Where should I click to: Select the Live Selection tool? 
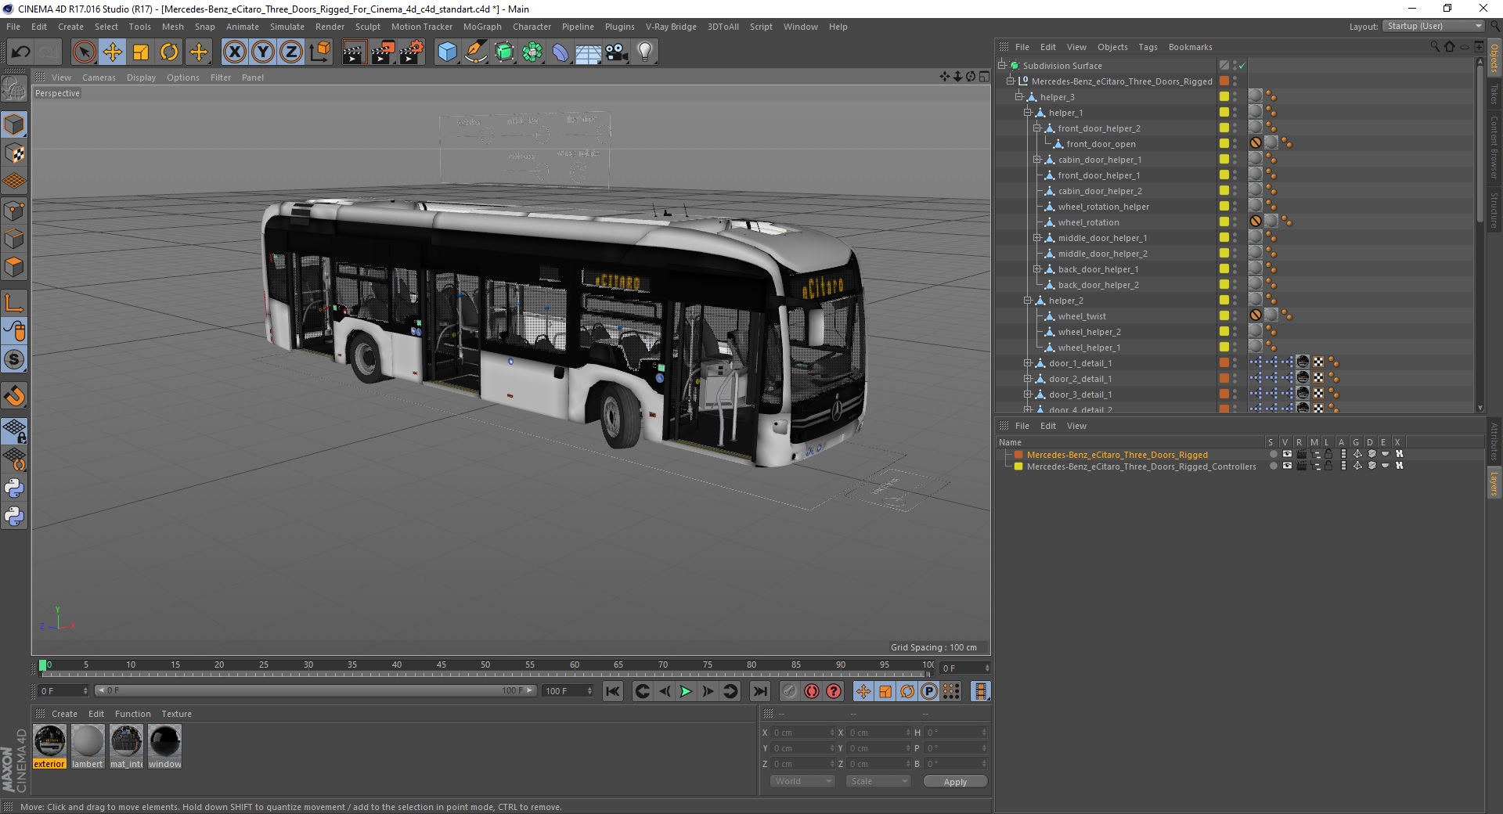(84, 52)
